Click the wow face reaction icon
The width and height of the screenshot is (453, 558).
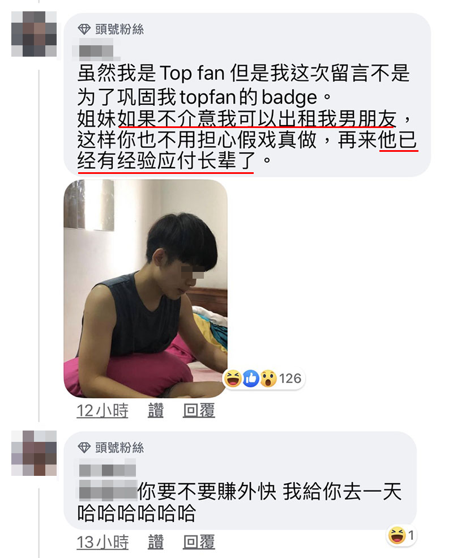pos(268,378)
